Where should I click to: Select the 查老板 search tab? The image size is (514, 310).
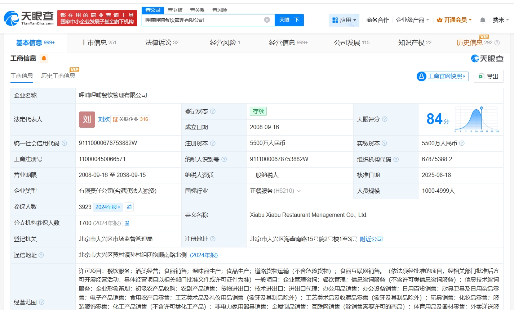175,10
